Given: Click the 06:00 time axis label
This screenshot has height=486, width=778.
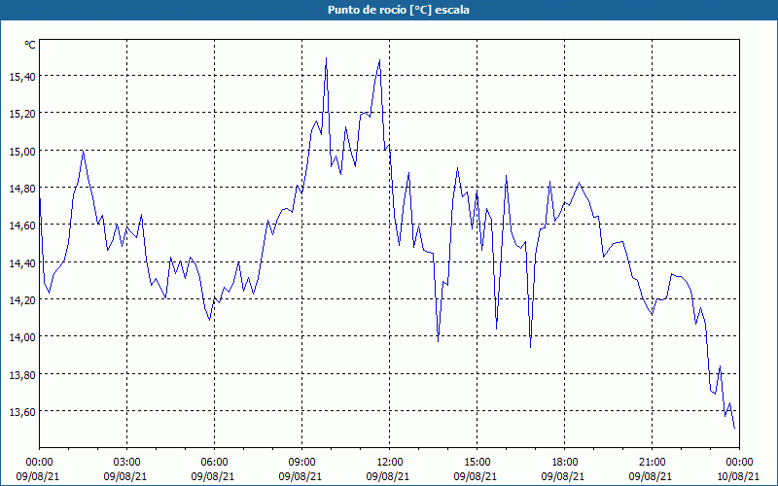Looking at the screenshot, I should pyautogui.click(x=214, y=463).
